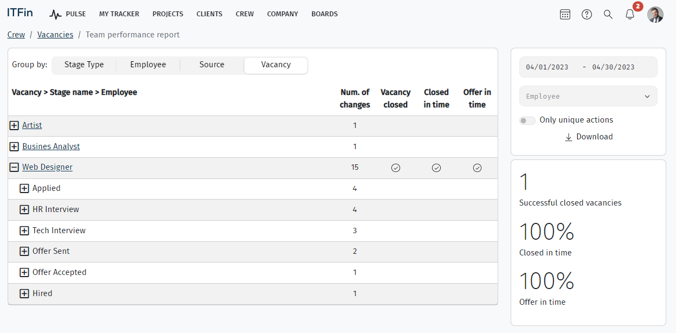Click the Offer in time checkmark for Web Designer
Screen dimensions: 676x333
click(477, 168)
